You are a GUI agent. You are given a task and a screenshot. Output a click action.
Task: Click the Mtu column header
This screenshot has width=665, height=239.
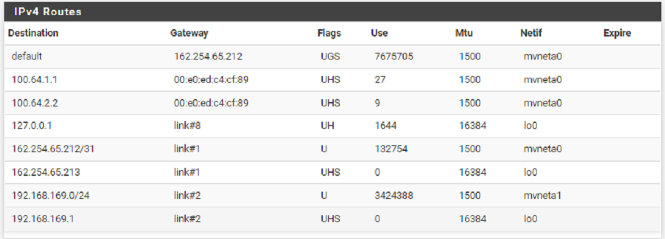[464, 33]
